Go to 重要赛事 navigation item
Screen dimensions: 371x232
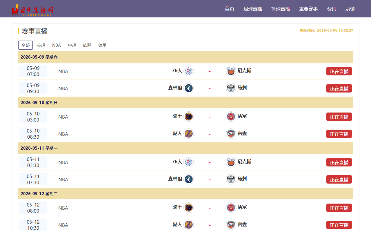coord(308,9)
